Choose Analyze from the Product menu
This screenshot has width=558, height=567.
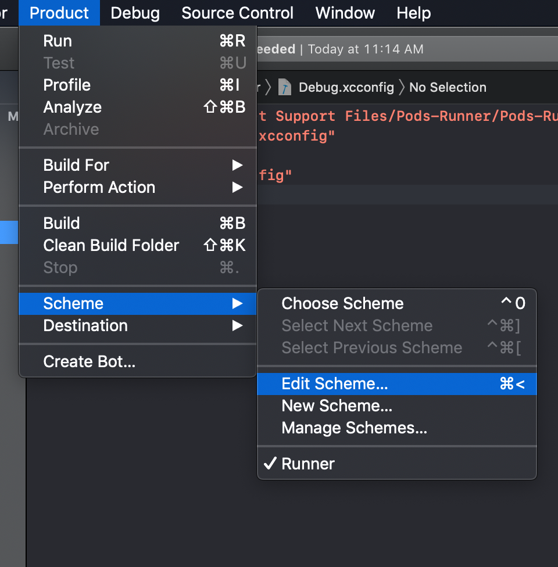click(138, 107)
